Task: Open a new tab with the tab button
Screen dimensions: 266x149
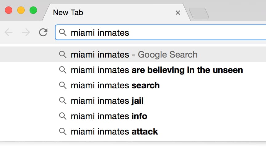Action: (x=199, y=13)
